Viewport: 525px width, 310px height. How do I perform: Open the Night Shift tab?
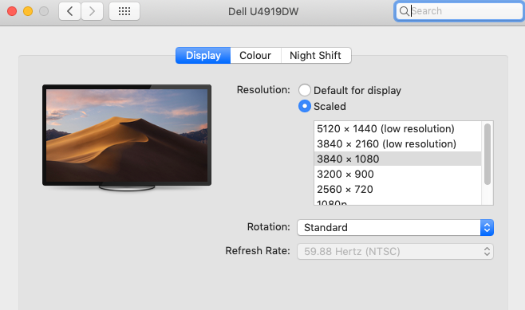[x=316, y=55]
